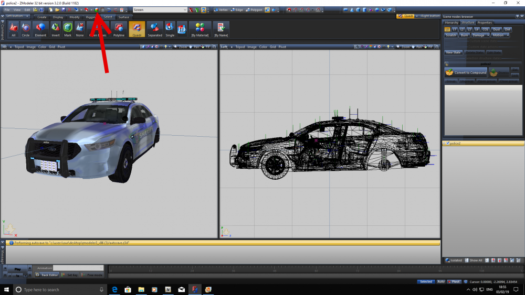The height and width of the screenshot is (295, 525).
Task: Click the Invert selection icon
Action: coord(55,29)
